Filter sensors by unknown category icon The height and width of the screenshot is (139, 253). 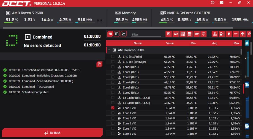coord(203,34)
